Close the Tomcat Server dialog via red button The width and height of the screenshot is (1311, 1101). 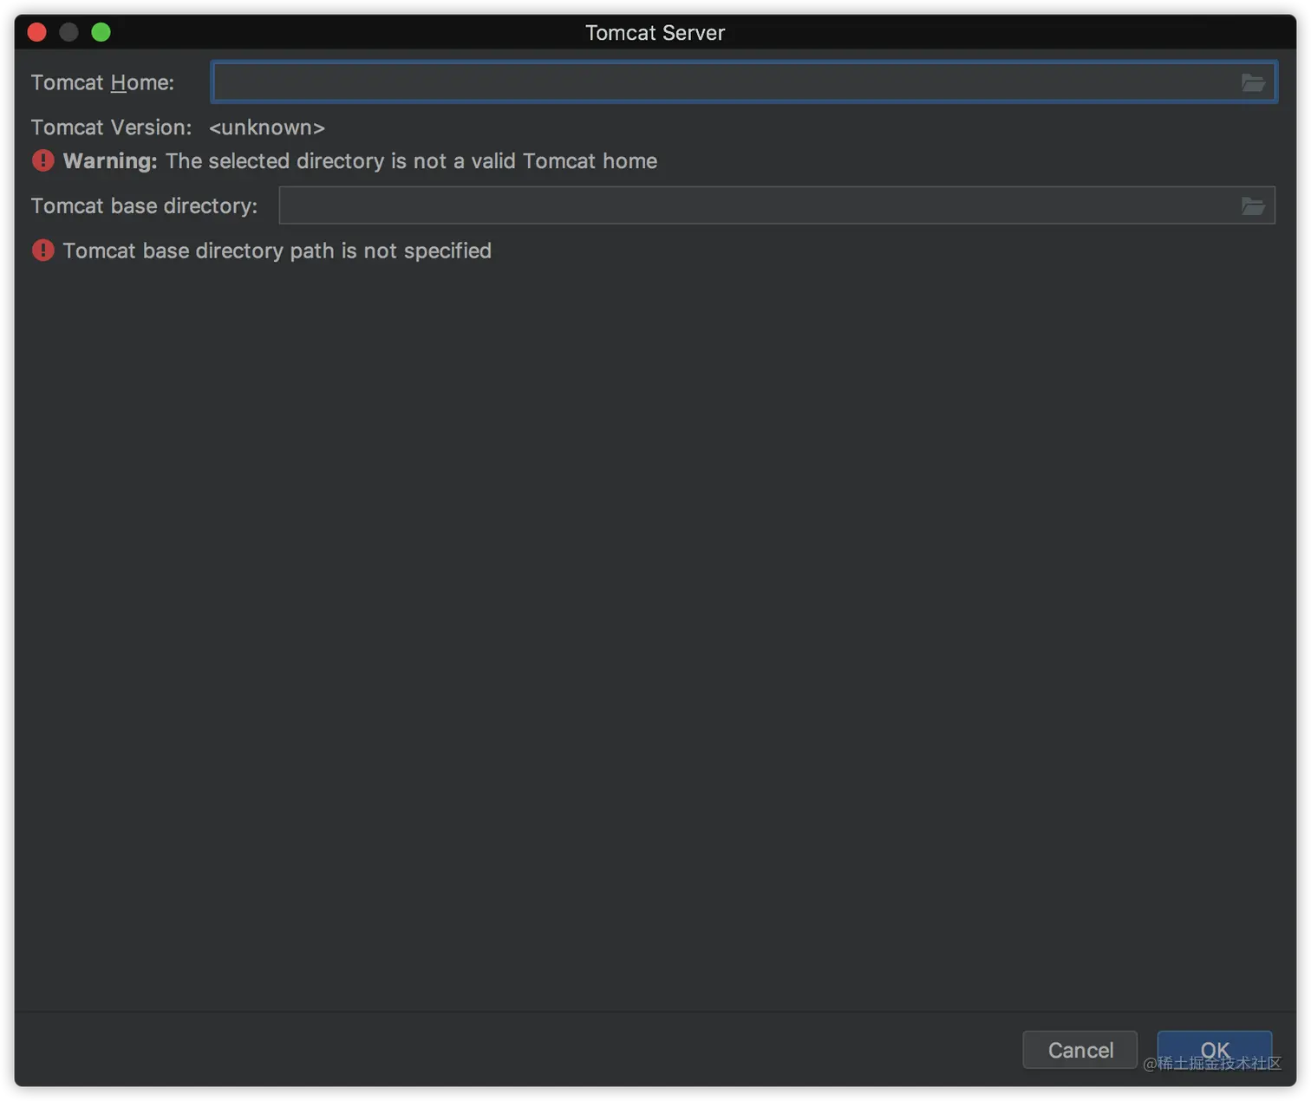click(37, 32)
